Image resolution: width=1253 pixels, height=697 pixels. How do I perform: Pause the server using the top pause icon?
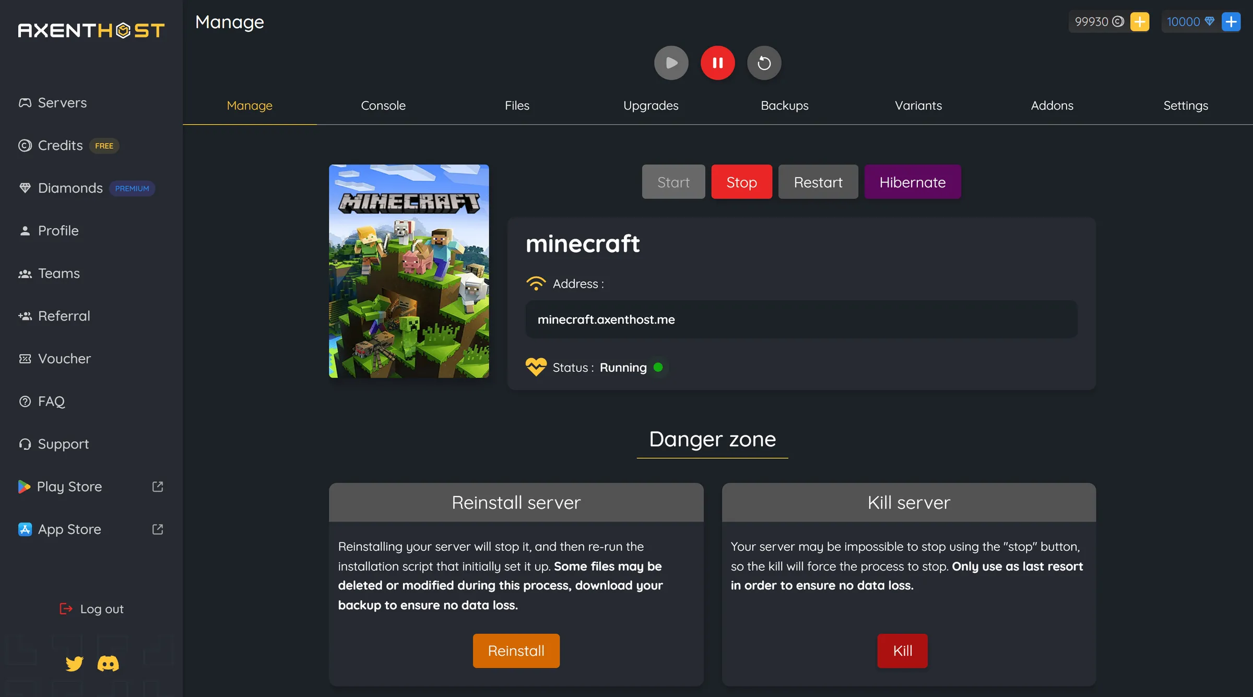[717, 63]
